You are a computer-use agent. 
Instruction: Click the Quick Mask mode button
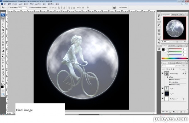pos(3,91)
